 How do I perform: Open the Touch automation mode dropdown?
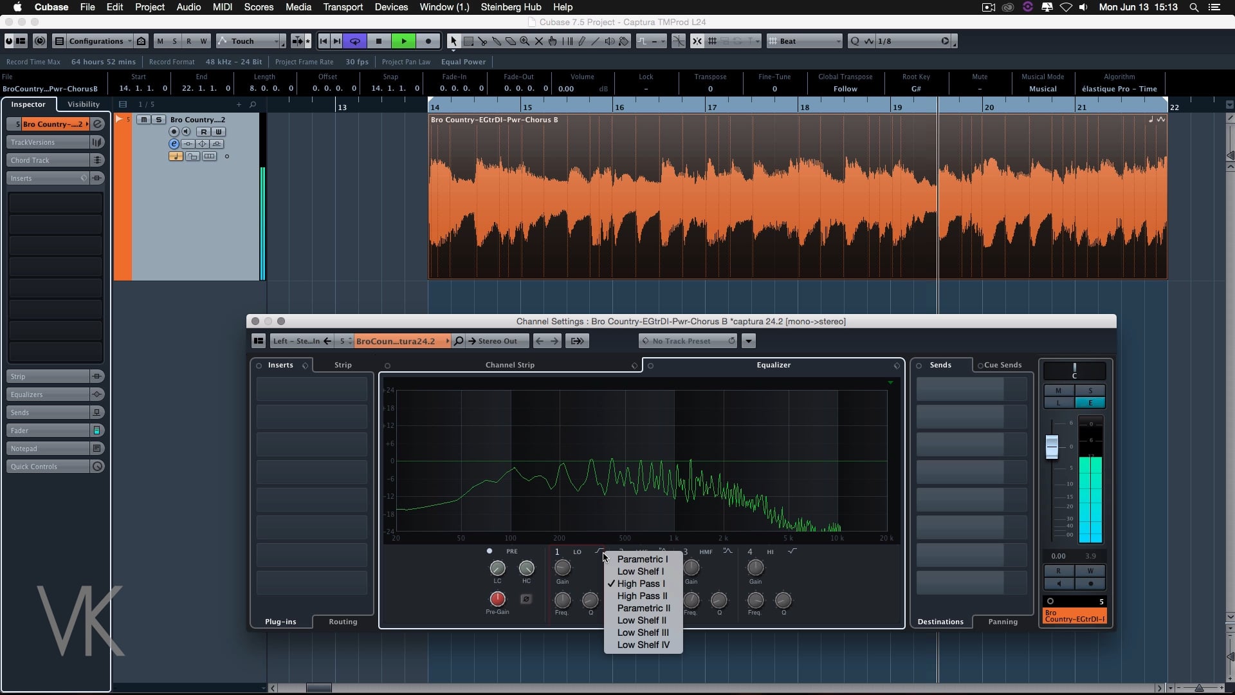251,41
